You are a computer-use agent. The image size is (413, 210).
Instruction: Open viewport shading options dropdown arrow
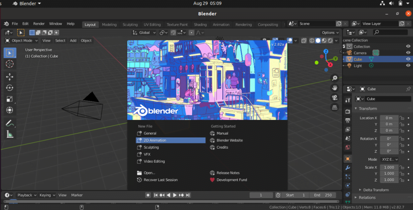pos(337,41)
